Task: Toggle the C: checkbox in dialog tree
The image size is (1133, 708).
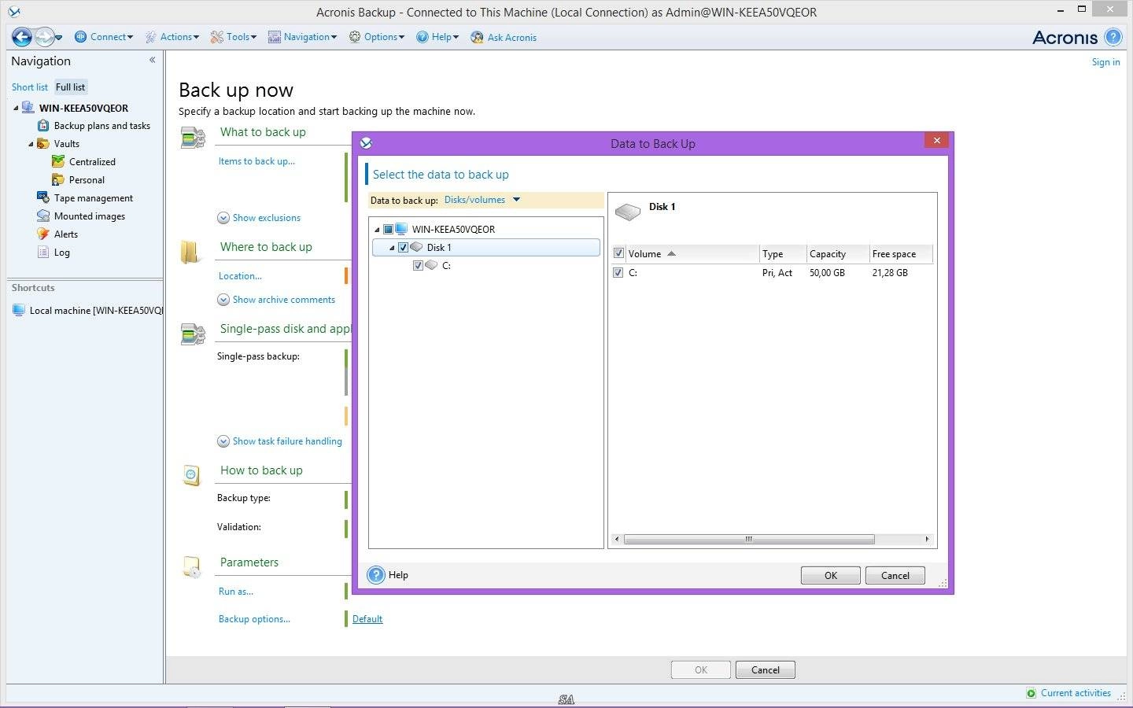Action: pos(418,266)
